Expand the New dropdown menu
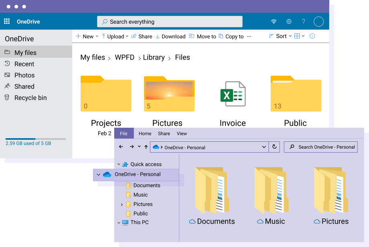The image size is (369, 247). pyautogui.click(x=87, y=36)
